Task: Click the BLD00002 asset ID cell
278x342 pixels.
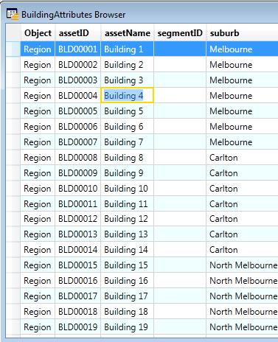Action: click(78, 65)
